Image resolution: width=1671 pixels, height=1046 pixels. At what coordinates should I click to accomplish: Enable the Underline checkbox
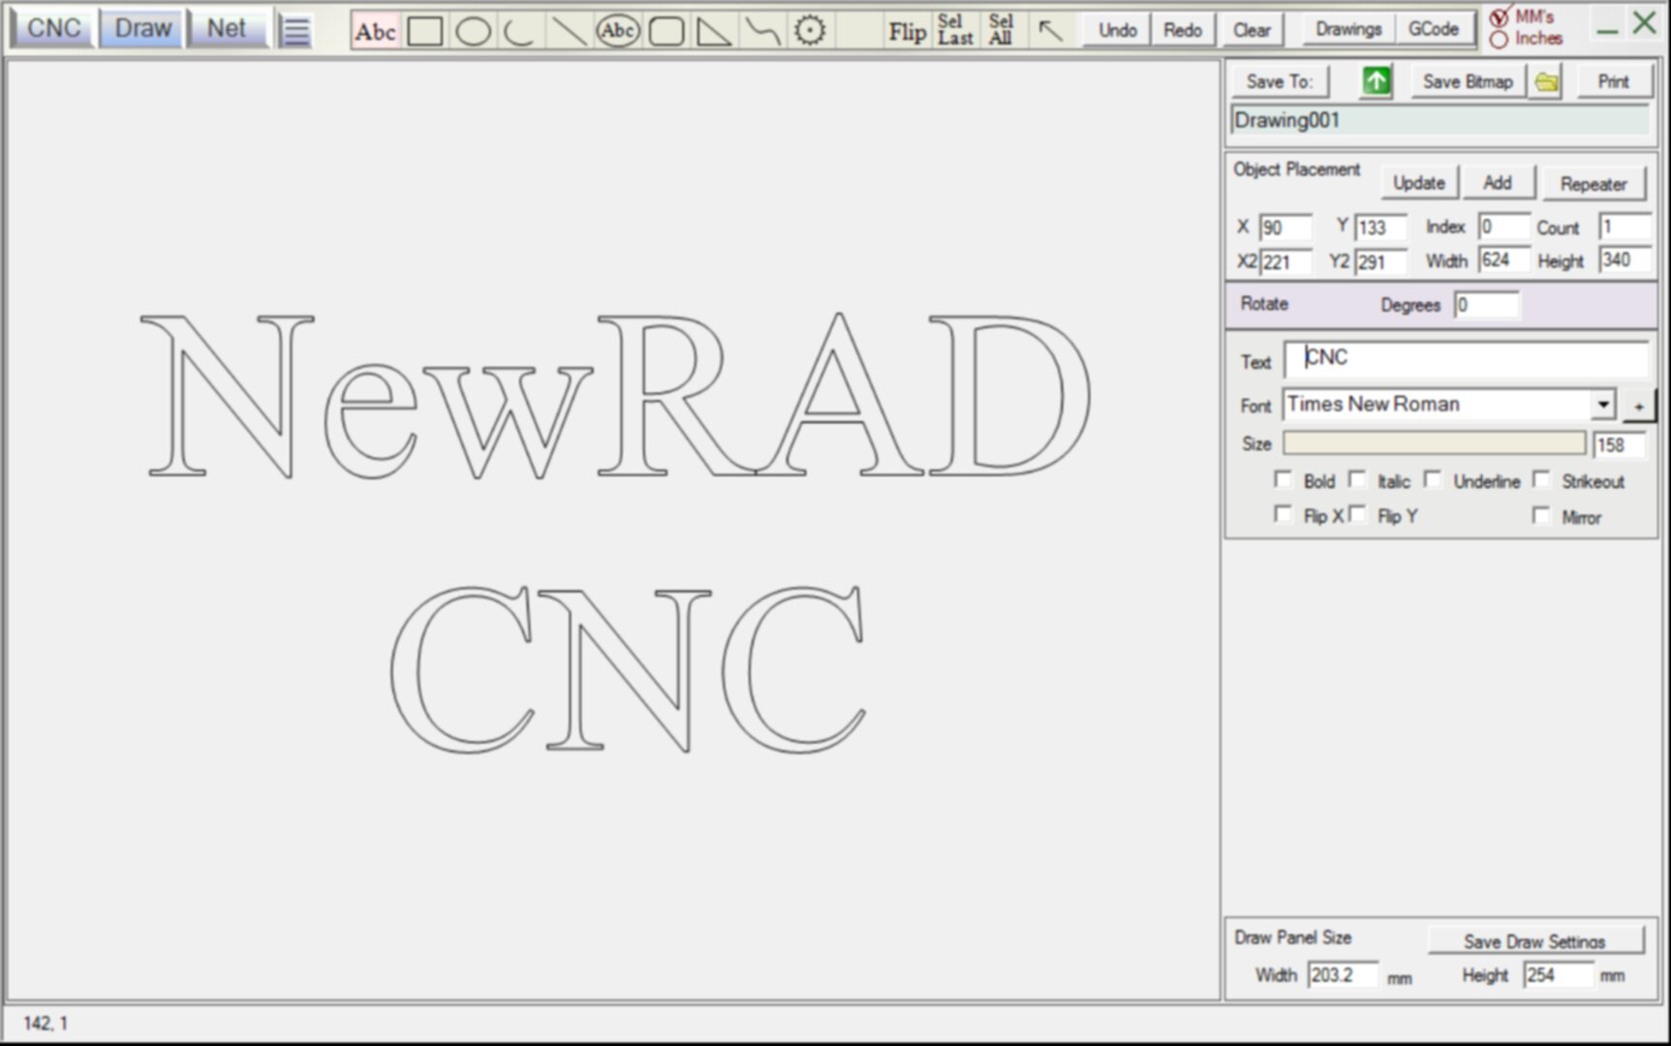click(1434, 480)
